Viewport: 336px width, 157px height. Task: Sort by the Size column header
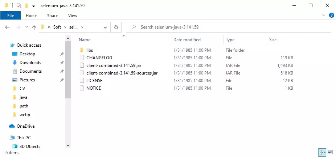click(273, 40)
